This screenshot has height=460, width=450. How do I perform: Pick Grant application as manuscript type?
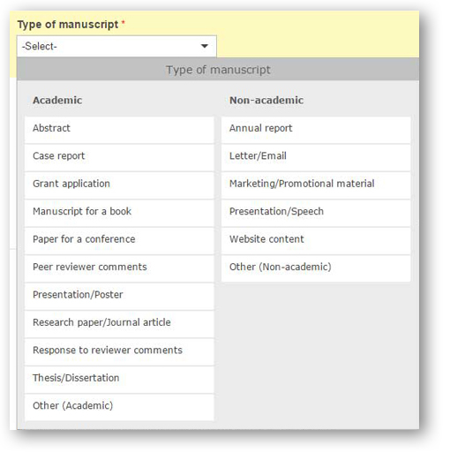(119, 185)
